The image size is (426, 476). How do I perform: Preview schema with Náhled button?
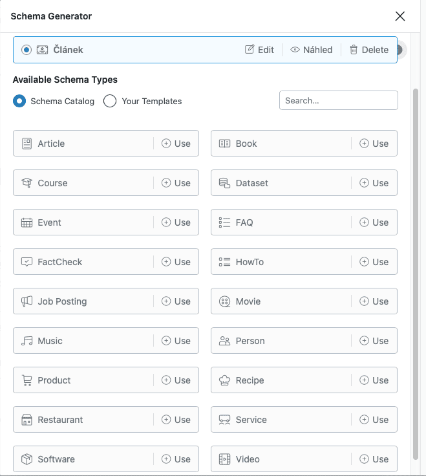pyautogui.click(x=312, y=50)
